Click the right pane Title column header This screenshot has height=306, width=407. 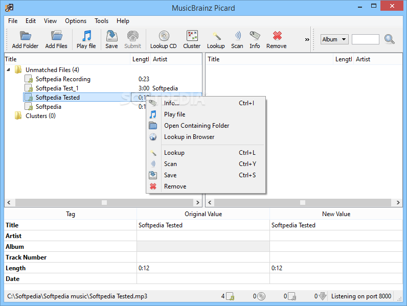[x=269, y=59]
